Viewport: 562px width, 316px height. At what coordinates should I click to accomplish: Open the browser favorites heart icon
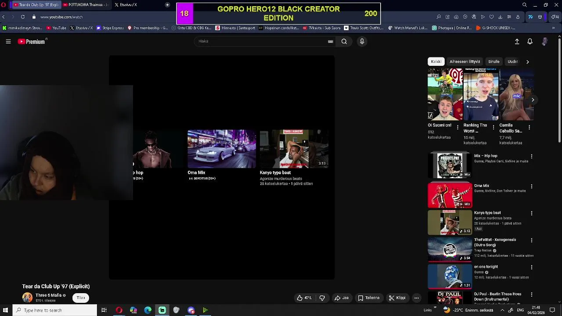(491, 17)
